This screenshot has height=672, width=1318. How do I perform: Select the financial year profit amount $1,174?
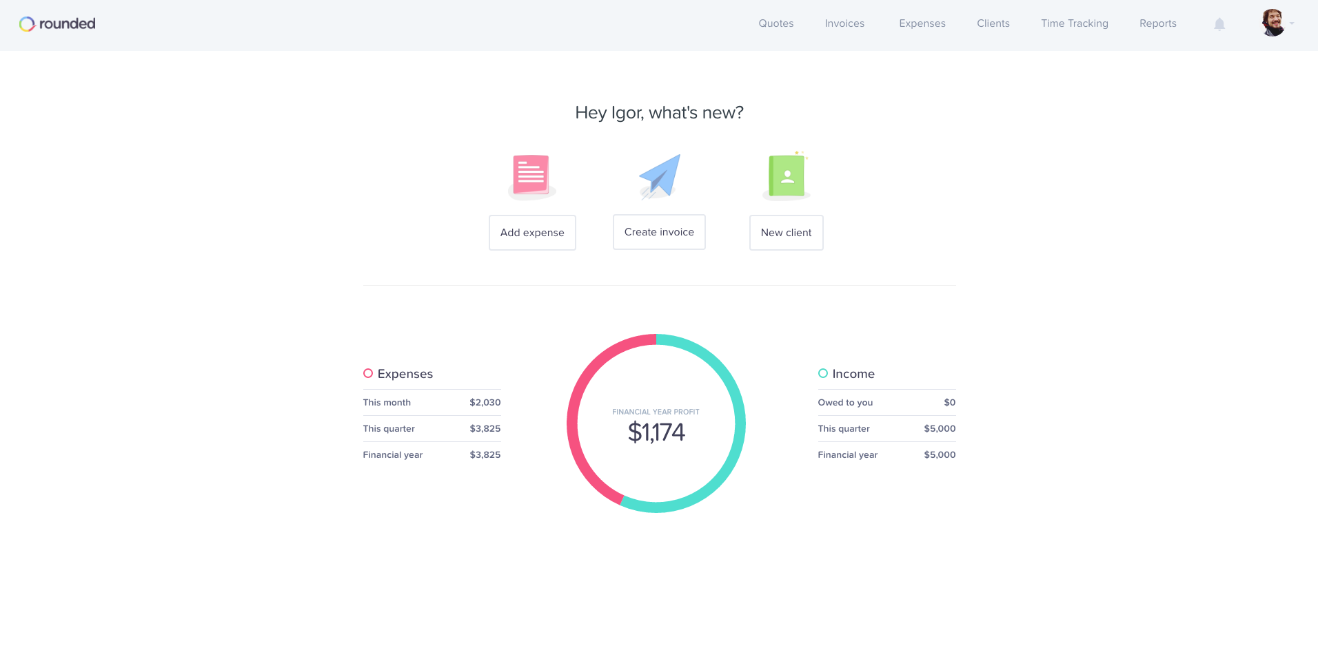[x=656, y=432]
